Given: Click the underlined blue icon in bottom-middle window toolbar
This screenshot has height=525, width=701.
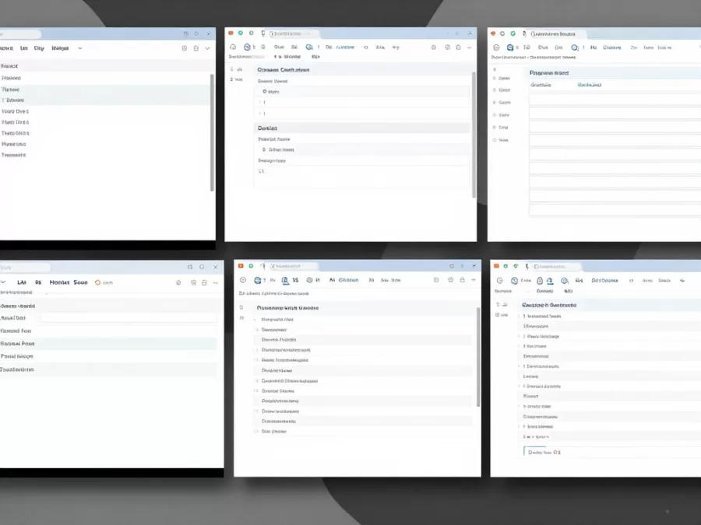Looking at the screenshot, I should tap(285, 280).
